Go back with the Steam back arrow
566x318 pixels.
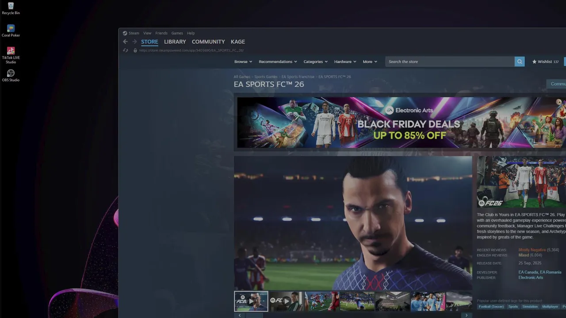pyautogui.click(x=125, y=42)
